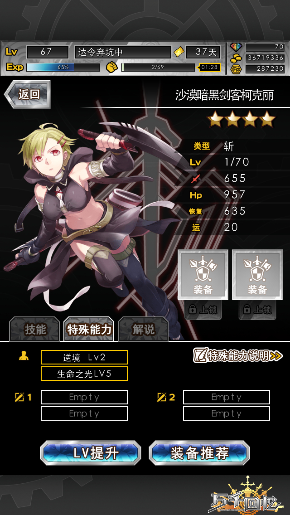This screenshot has width=290, height=515.
Task: Tap the rainbow gem currency icon
Action: pos(236,47)
